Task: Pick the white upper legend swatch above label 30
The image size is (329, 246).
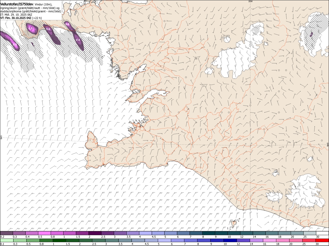Action: click(322, 233)
